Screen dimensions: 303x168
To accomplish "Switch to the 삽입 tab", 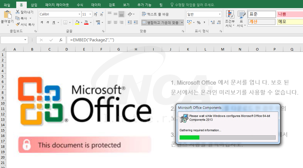I will click(x=34, y=5).
